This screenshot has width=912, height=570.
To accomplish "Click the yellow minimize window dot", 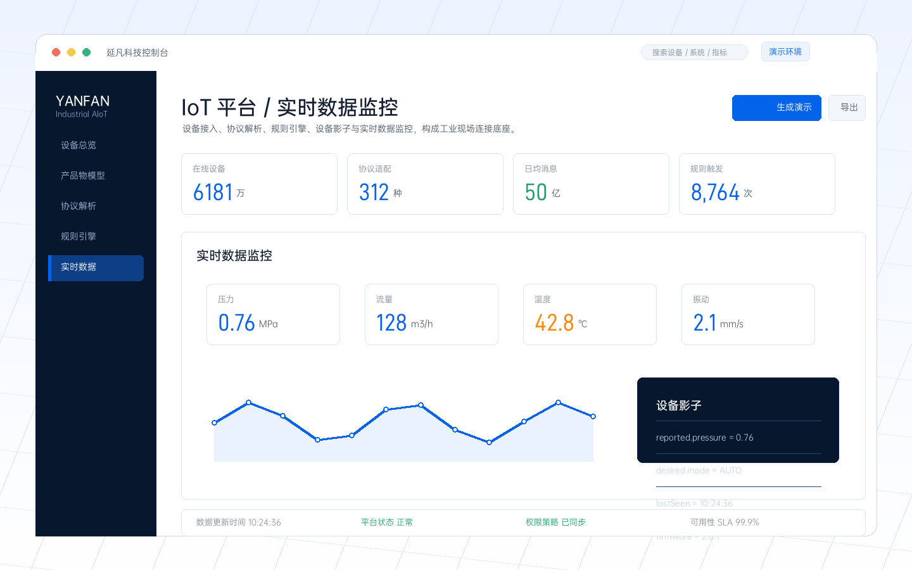I will (x=71, y=52).
